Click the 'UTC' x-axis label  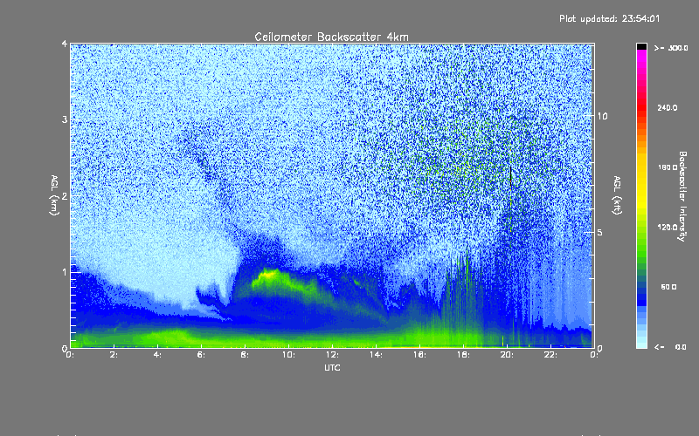click(332, 367)
